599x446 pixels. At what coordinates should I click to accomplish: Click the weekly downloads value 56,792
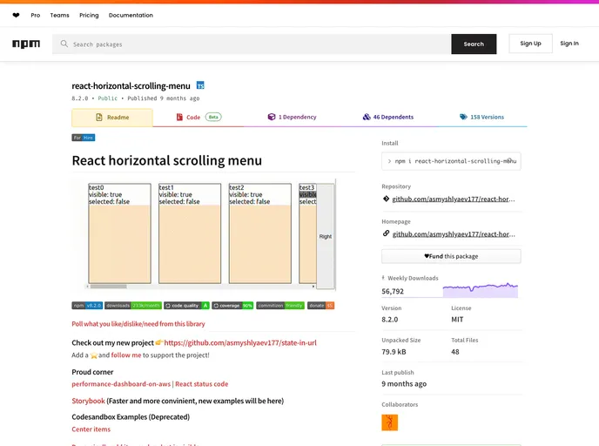393,291
